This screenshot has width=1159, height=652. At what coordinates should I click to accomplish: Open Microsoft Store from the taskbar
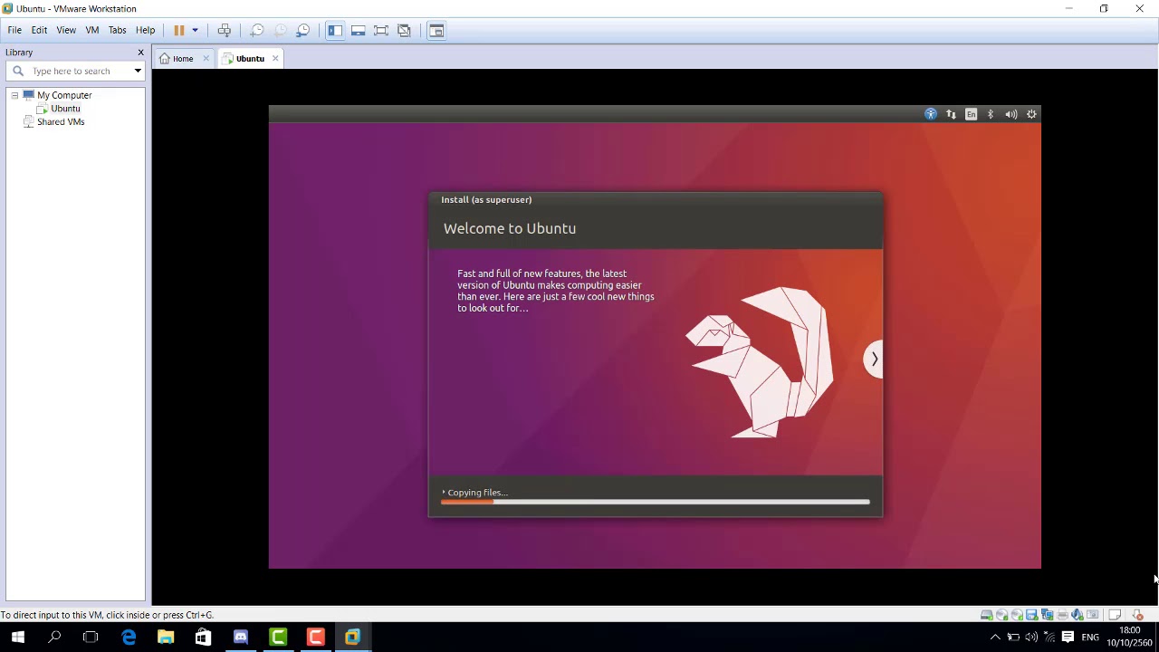click(203, 638)
